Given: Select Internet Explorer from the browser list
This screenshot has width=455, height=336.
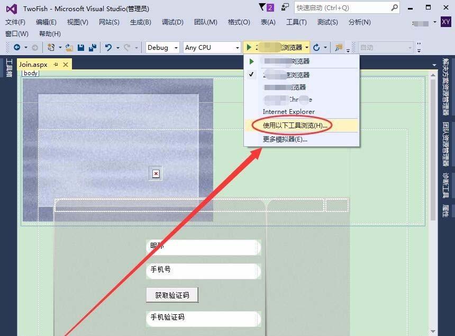Looking at the screenshot, I should [288, 112].
